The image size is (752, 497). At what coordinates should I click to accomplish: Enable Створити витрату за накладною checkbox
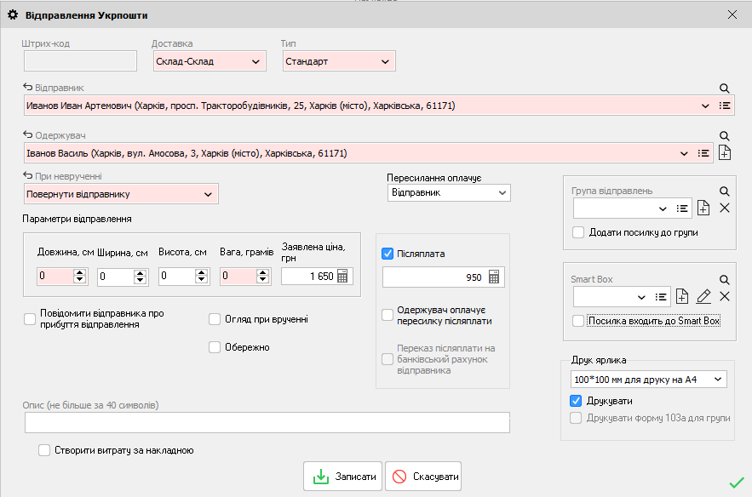click(x=44, y=450)
